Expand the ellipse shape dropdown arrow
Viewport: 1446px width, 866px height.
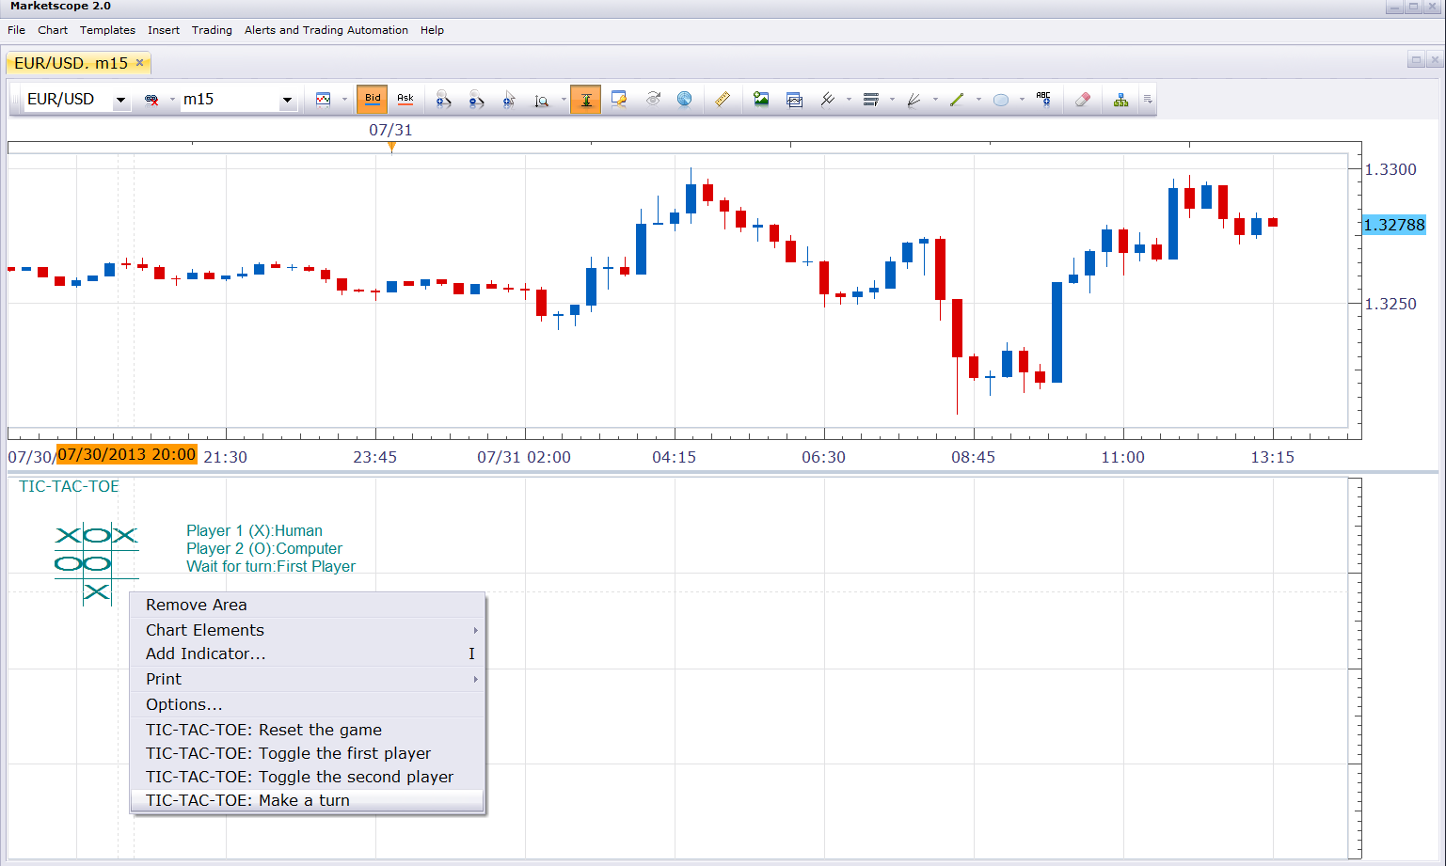1022,99
